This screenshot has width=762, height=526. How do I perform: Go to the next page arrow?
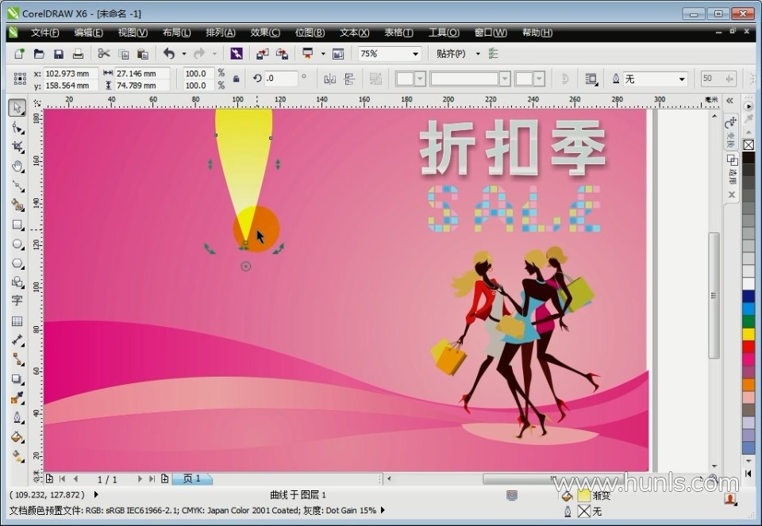tap(140, 479)
